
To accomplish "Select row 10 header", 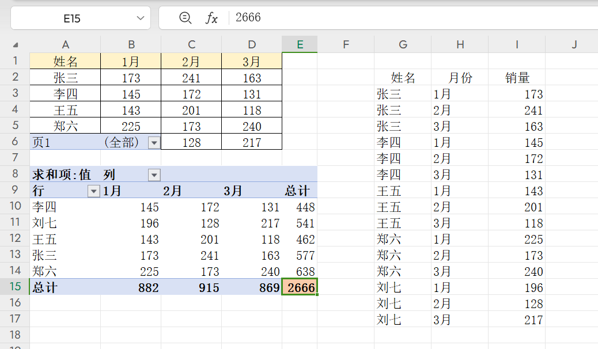I will click(16, 207).
